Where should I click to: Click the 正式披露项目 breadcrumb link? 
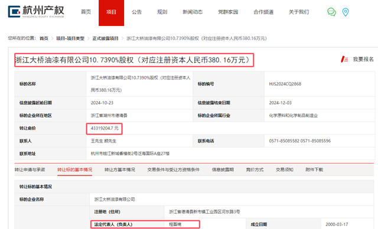[x=105, y=38]
